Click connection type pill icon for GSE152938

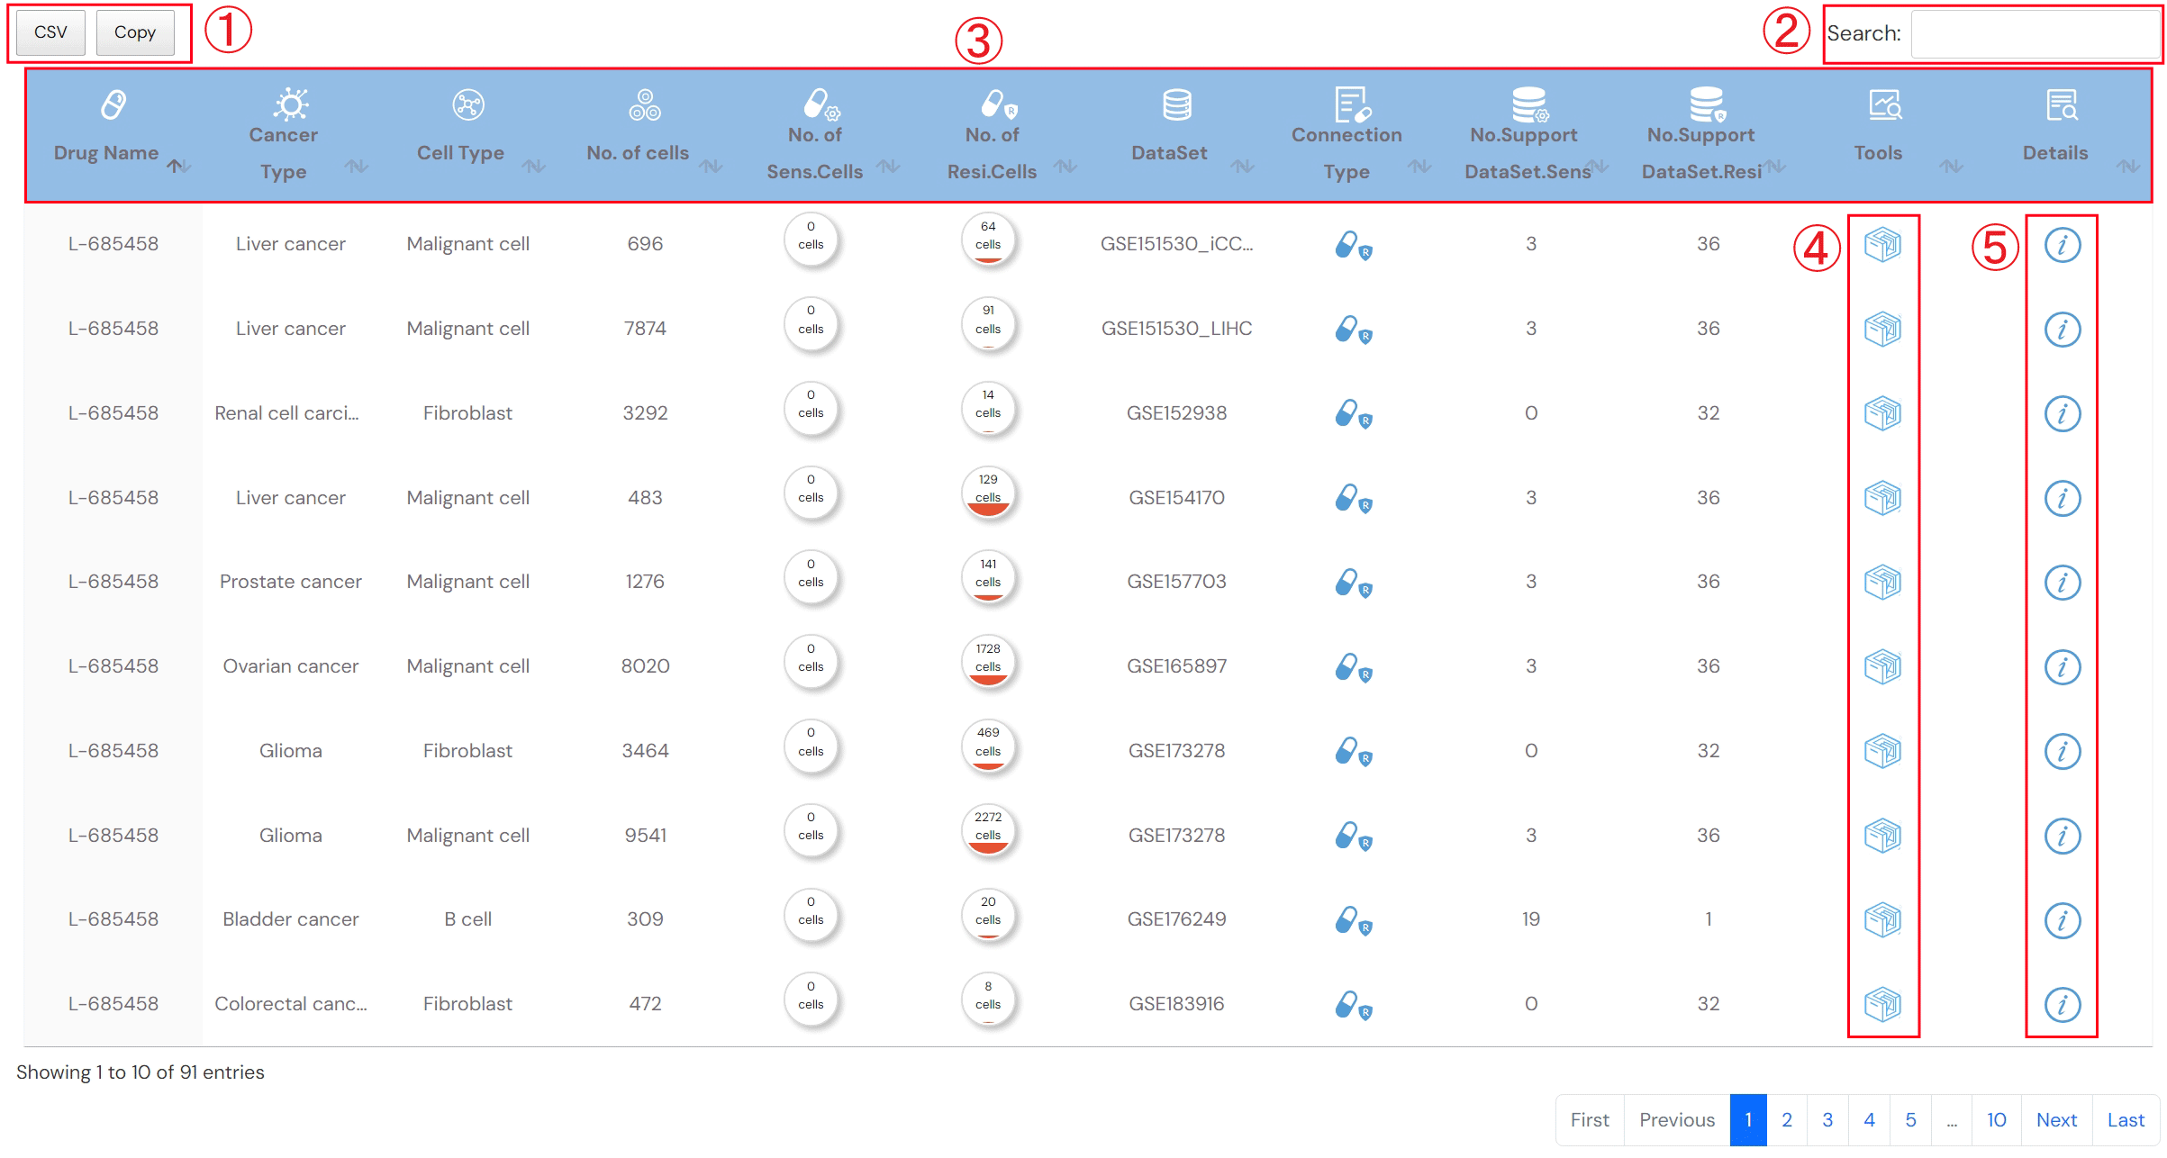(1352, 414)
